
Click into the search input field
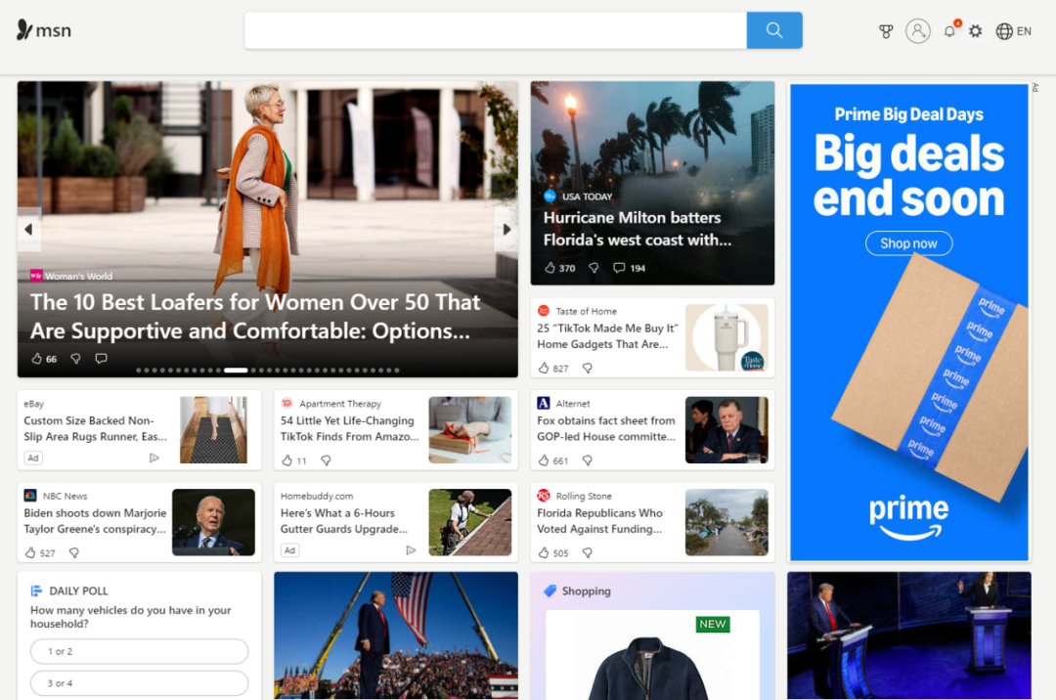[x=496, y=30]
